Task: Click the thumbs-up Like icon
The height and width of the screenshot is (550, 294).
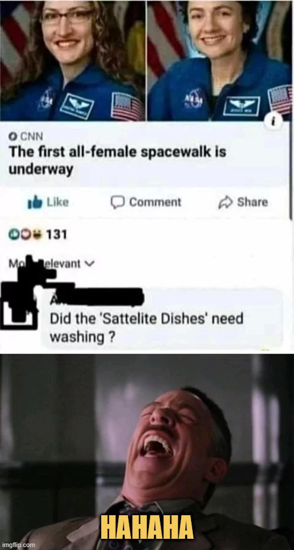Action: (x=35, y=202)
